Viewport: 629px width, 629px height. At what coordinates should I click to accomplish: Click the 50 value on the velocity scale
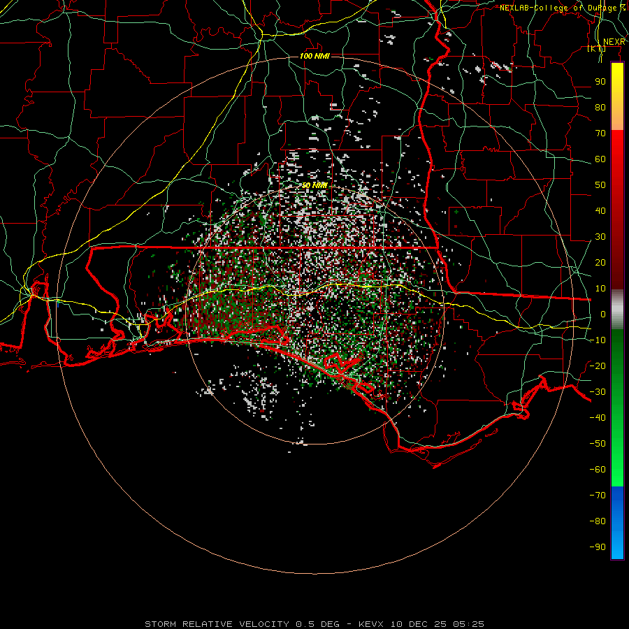tap(600, 185)
